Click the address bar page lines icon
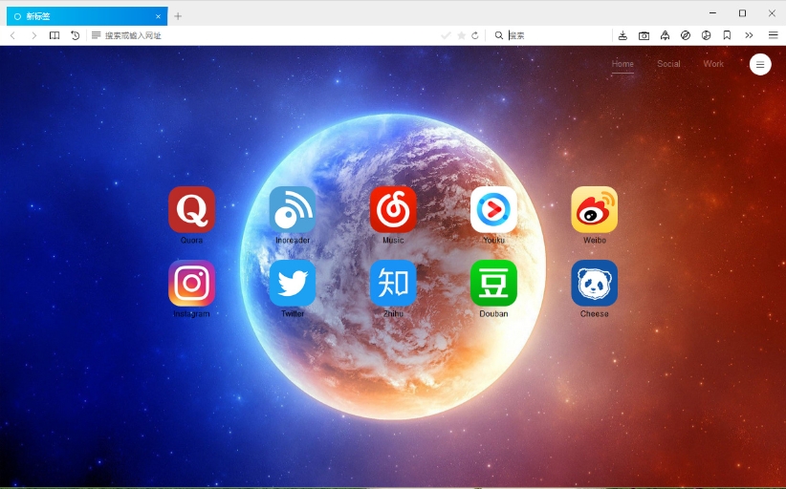The width and height of the screenshot is (786, 489). pyautogui.click(x=96, y=35)
